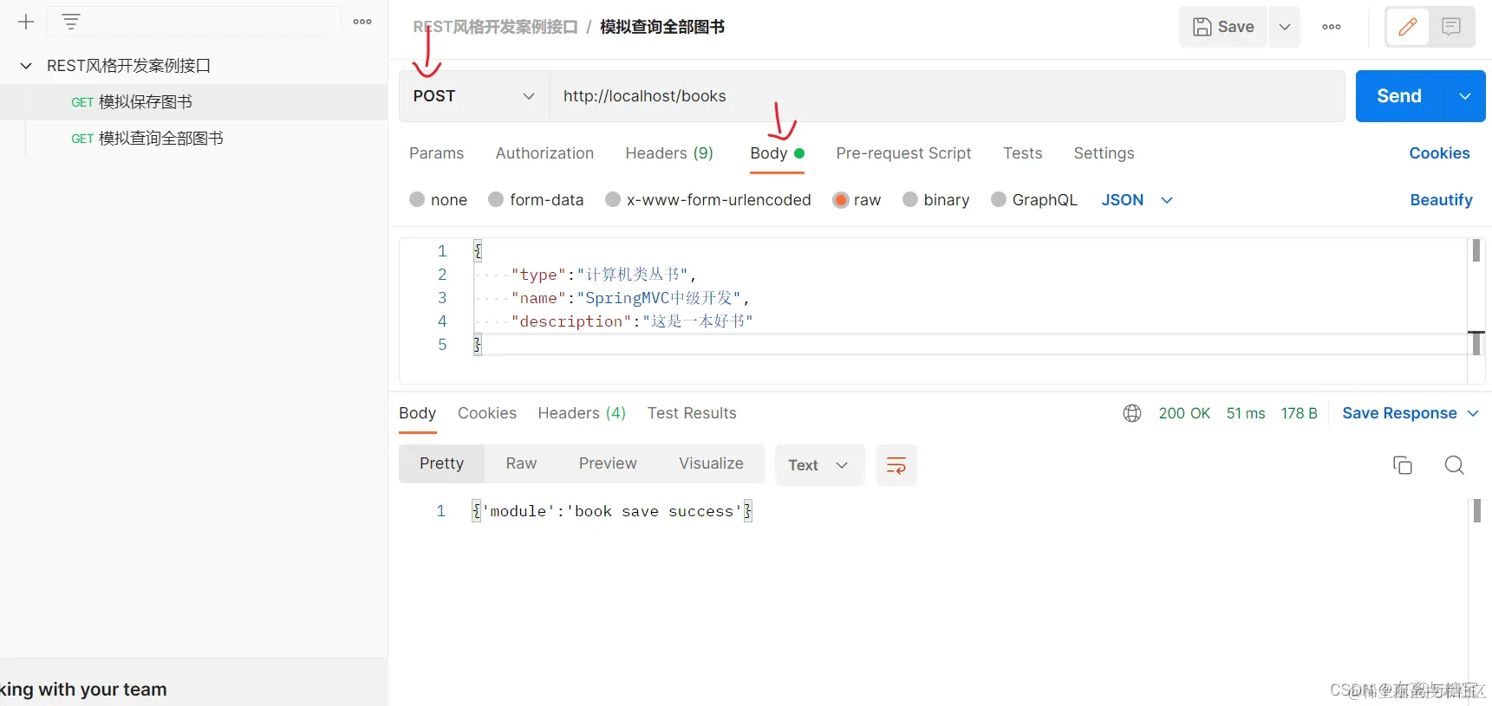Open the Headers (9) request tab
The width and height of the screenshot is (1492, 706).
tap(669, 153)
